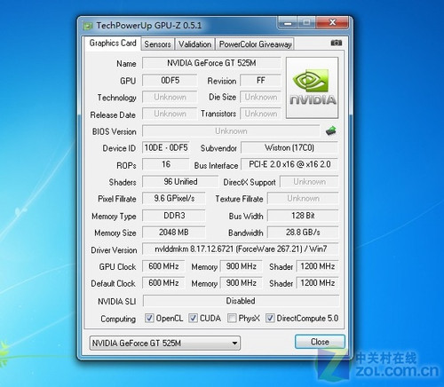Click the GPU Clock row Shader 1200 MHz
This screenshot has height=387, width=444.
pyautogui.click(x=317, y=266)
